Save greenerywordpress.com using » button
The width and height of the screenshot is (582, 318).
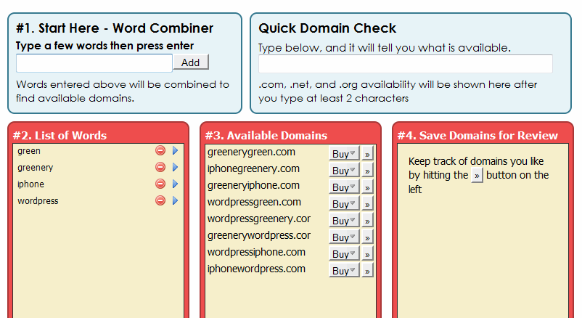click(367, 237)
